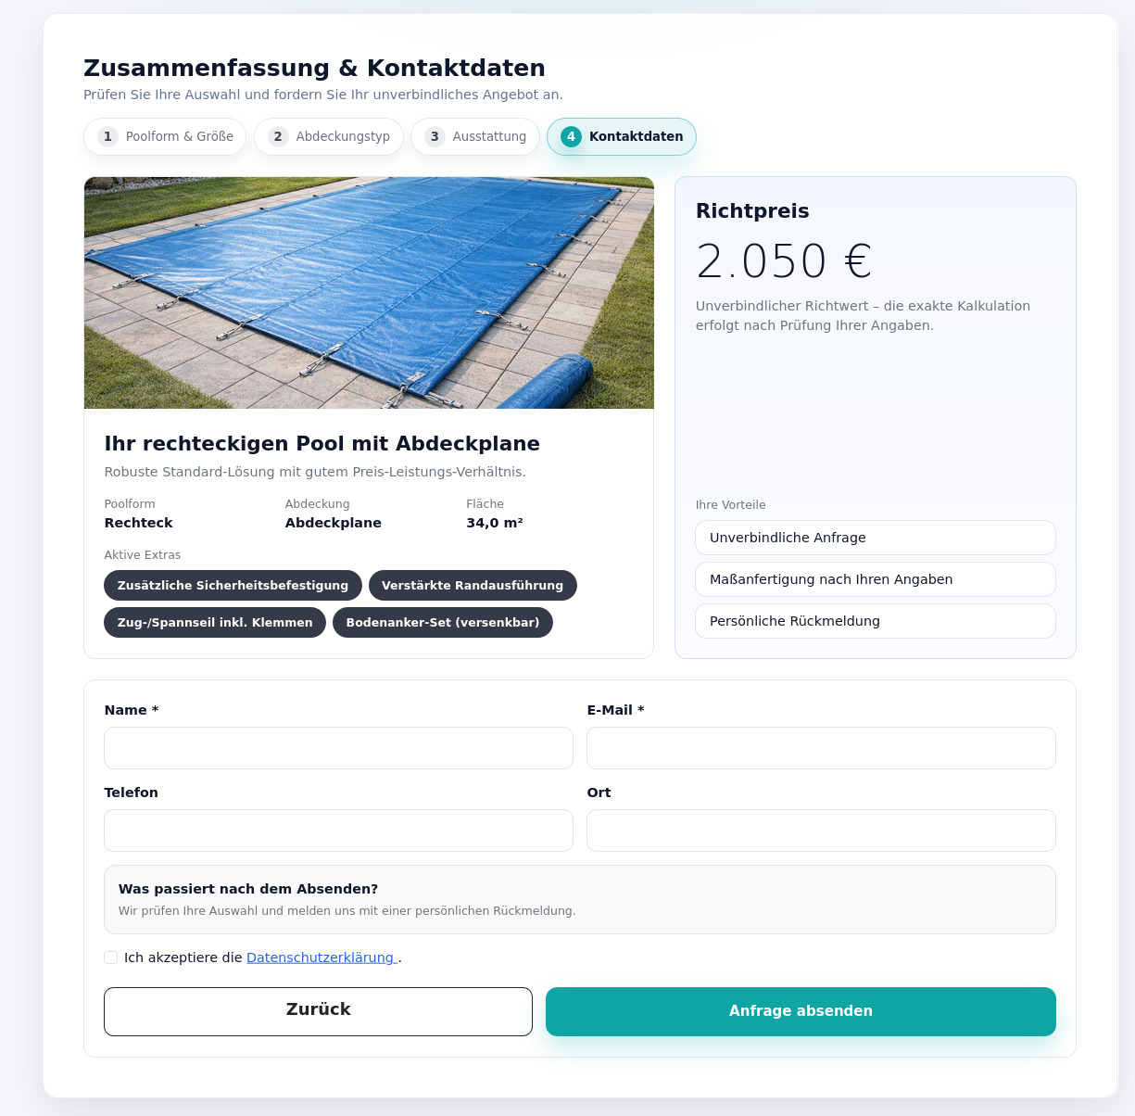Click the Bodenanker-Set (versenkbar) chip
1135x1116 pixels.
pyautogui.click(x=443, y=623)
